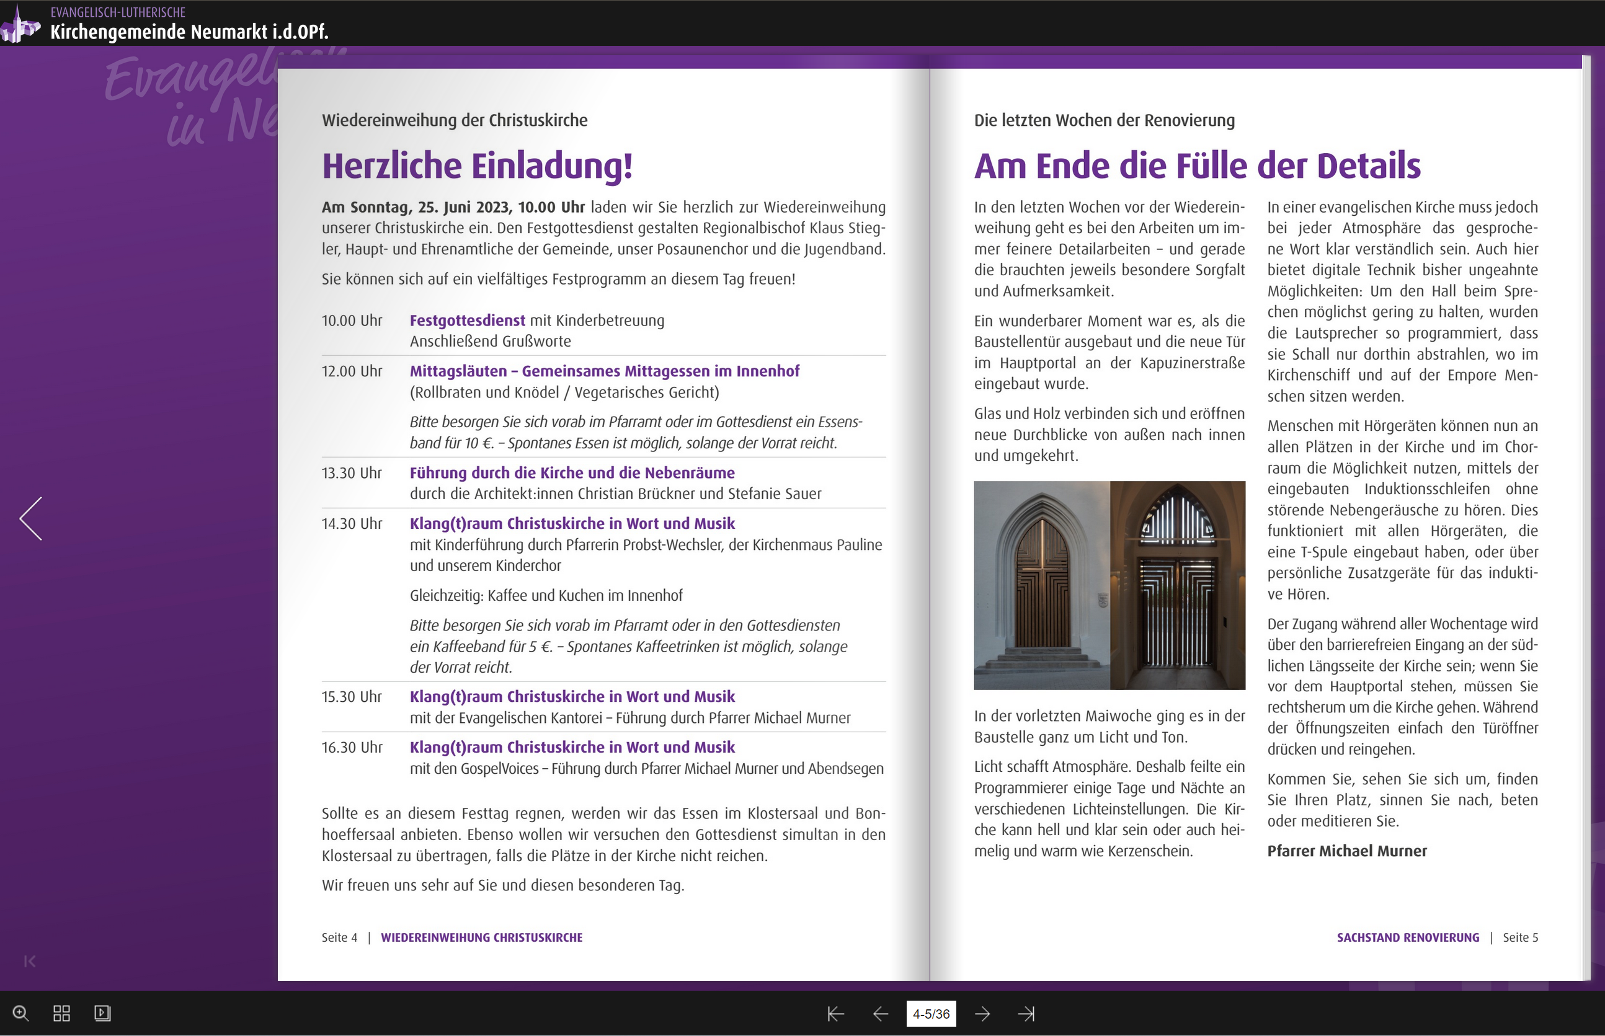The width and height of the screenshot is (1605, 1036).
Task: Jump to last page in bottom toolbar
Action: (x=1026, y=1014)
